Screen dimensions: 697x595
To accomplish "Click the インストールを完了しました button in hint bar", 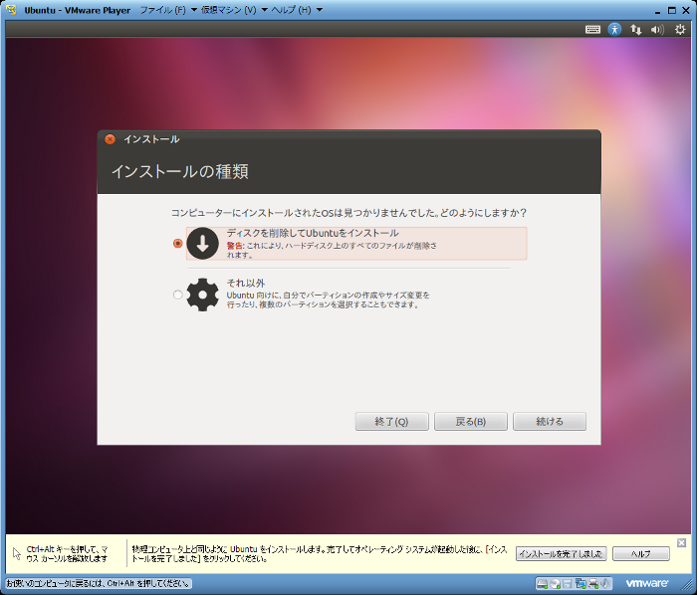I will click(x=561, y=553).
